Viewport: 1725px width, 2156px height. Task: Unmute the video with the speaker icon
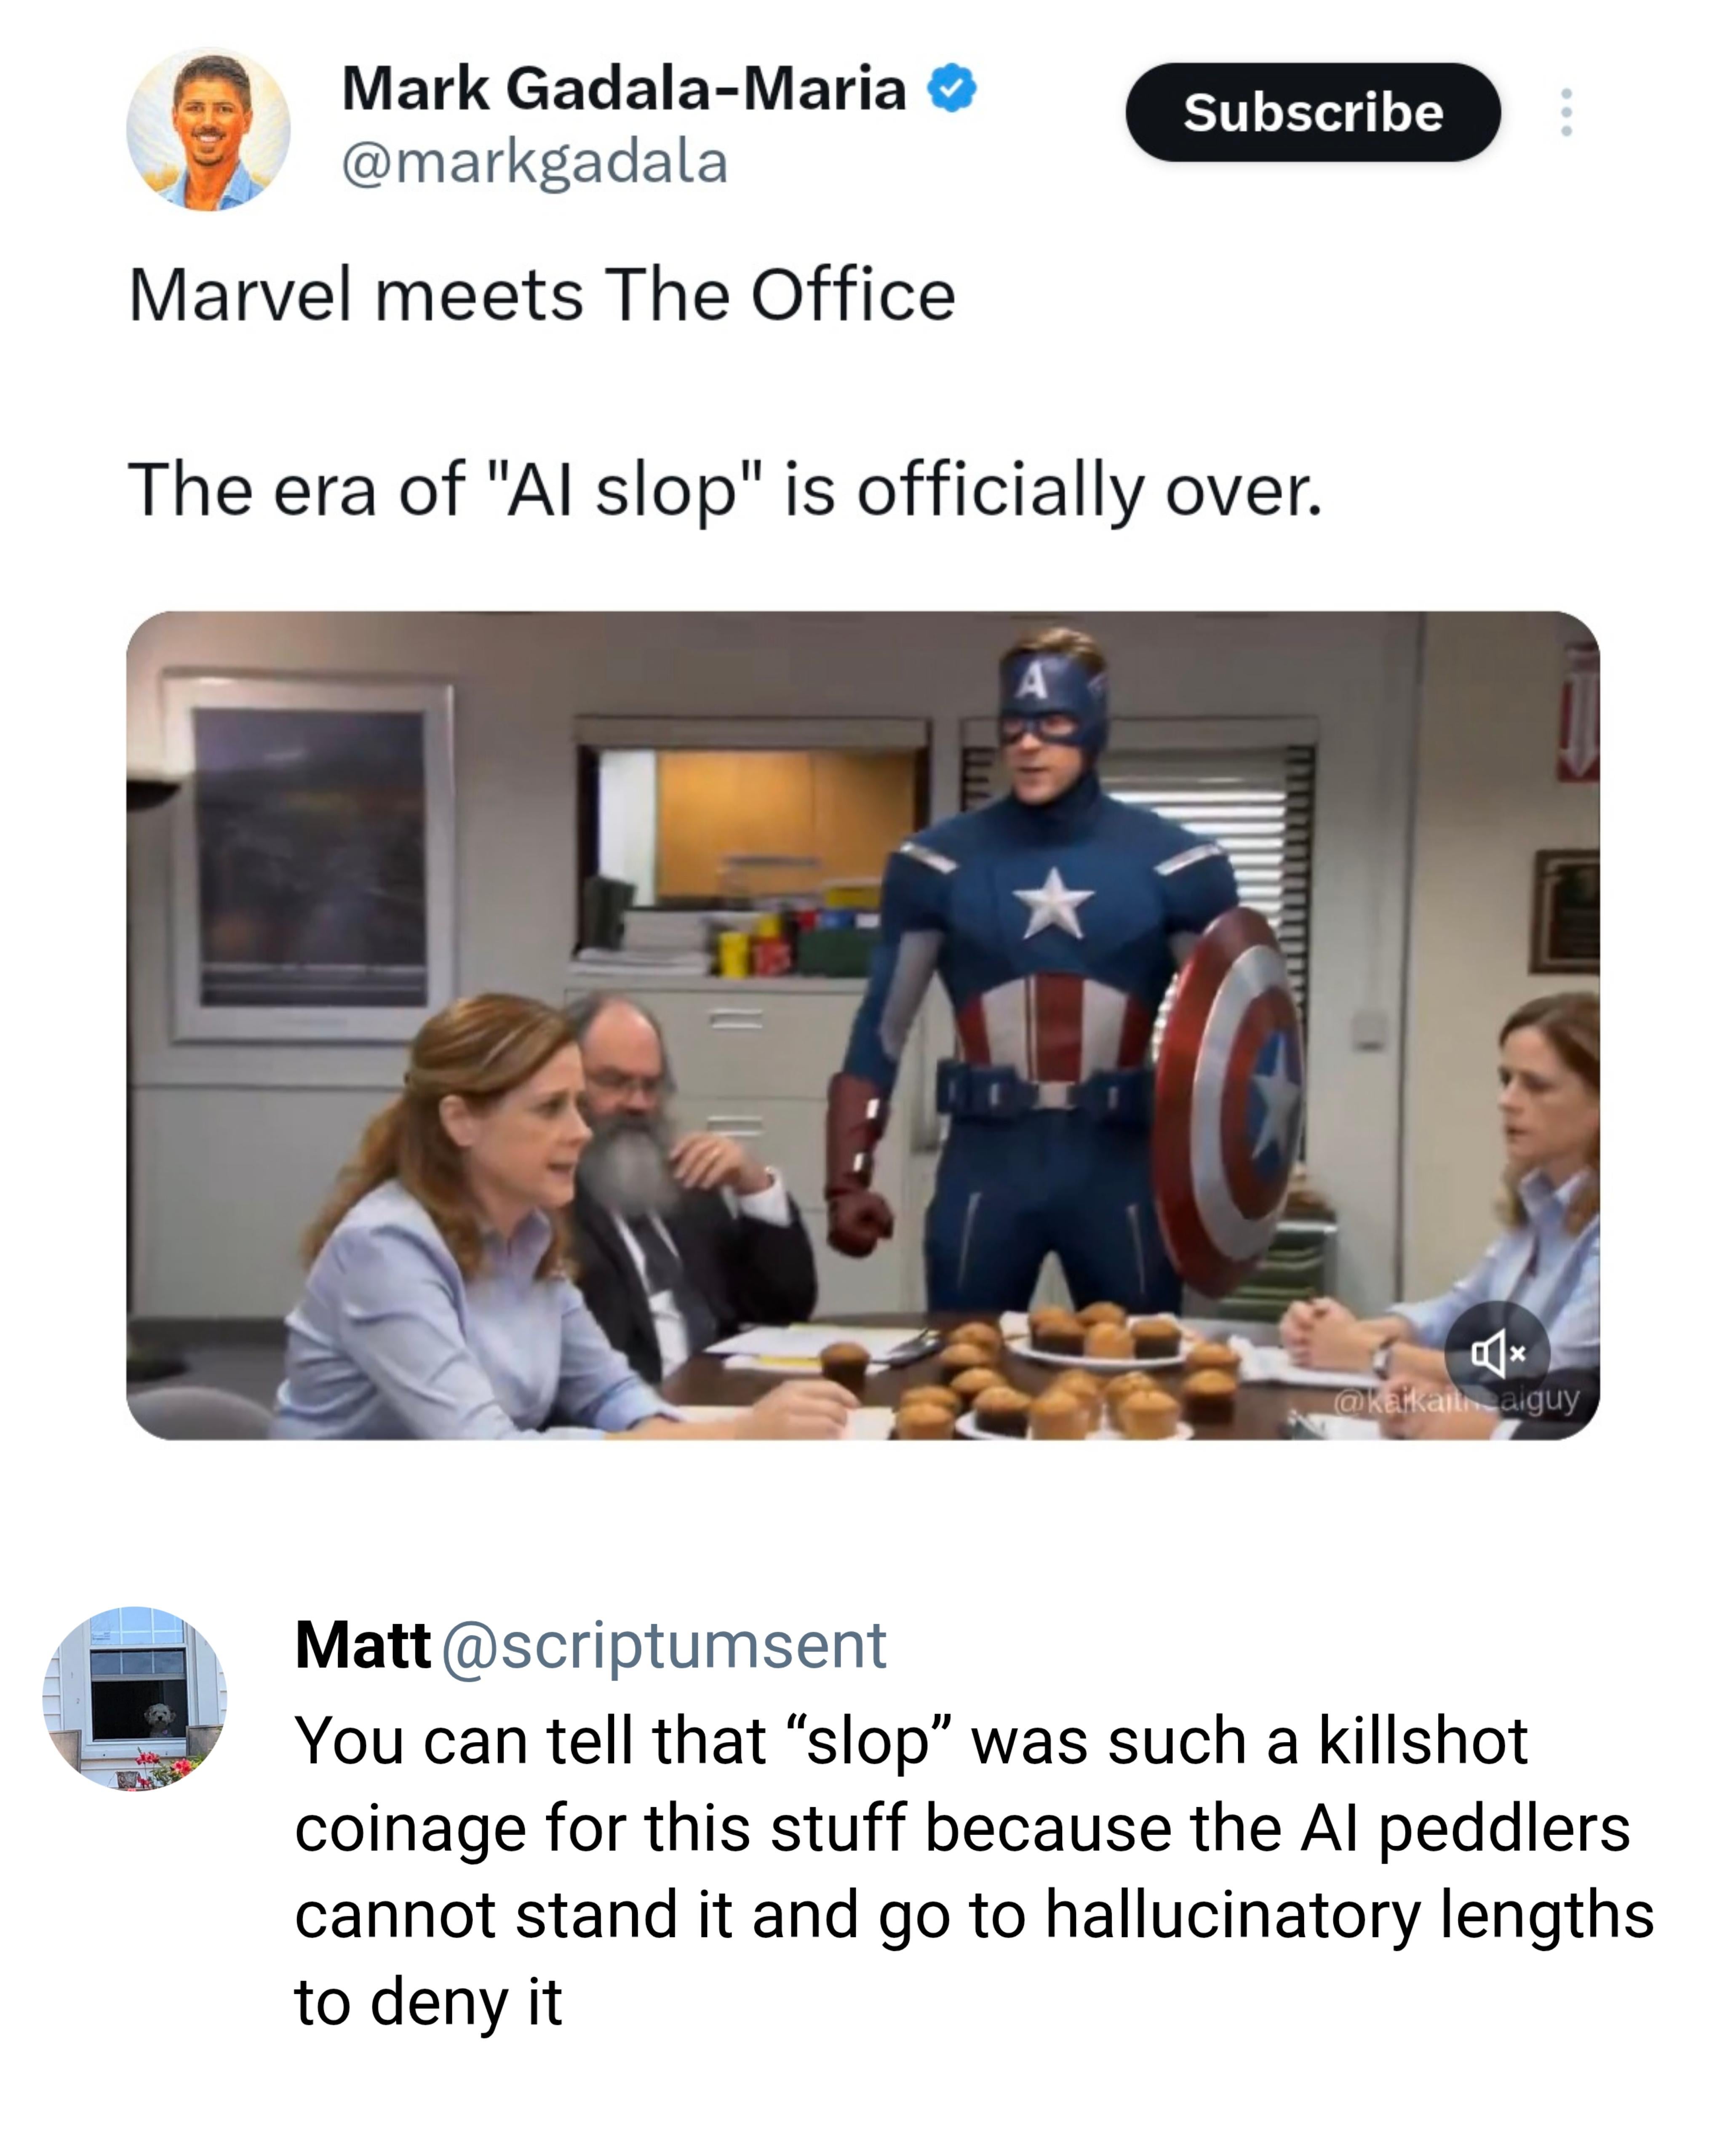1496,1354
